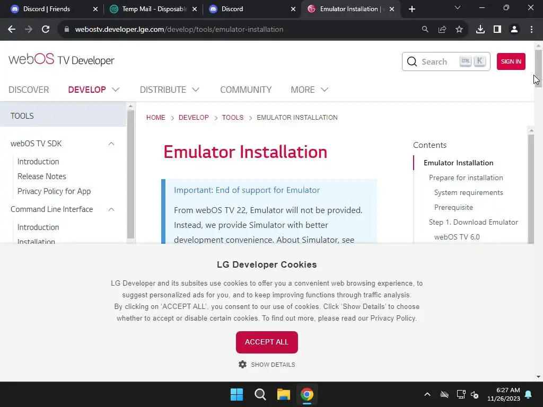Click the Chrome icon in the taskbar
Screen dimensions: 543x407
(x=307, y=394)
